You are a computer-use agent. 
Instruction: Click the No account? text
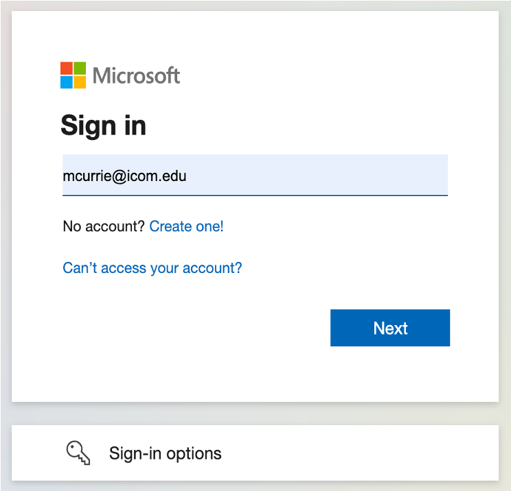[x=104, y=226]
